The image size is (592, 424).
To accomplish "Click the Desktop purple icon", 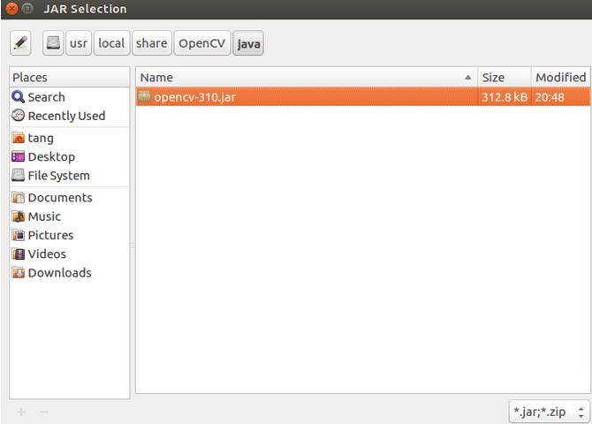I will 18,156.
